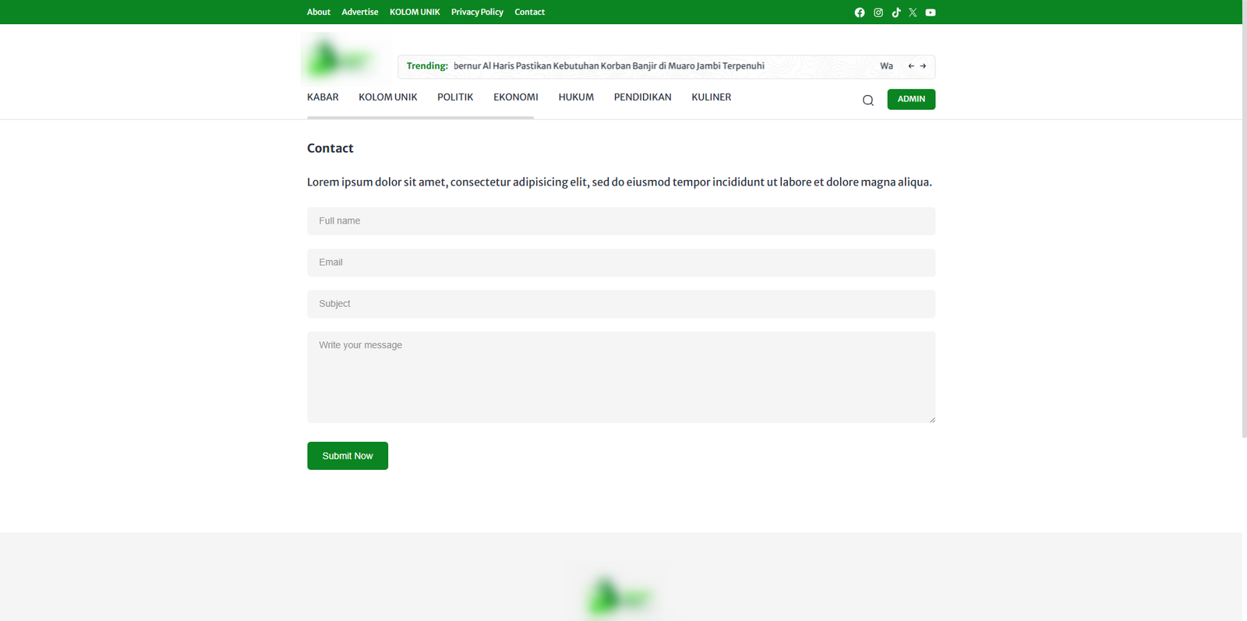Click the page vertical scrollbar

[1244, 234]
